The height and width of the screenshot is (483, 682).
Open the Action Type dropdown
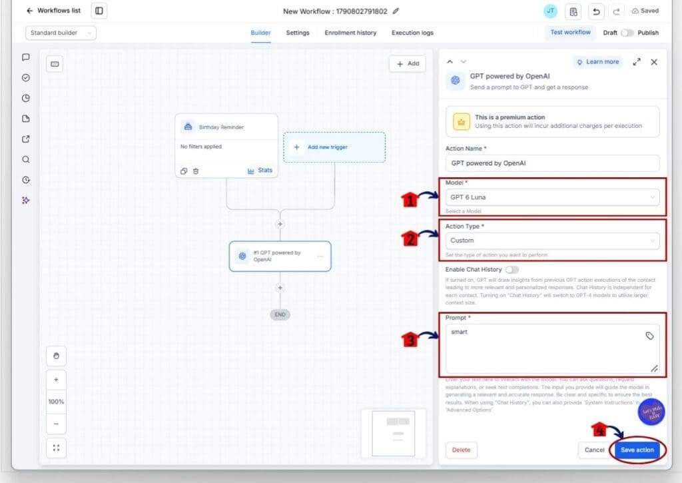click(x=552, y=241)
